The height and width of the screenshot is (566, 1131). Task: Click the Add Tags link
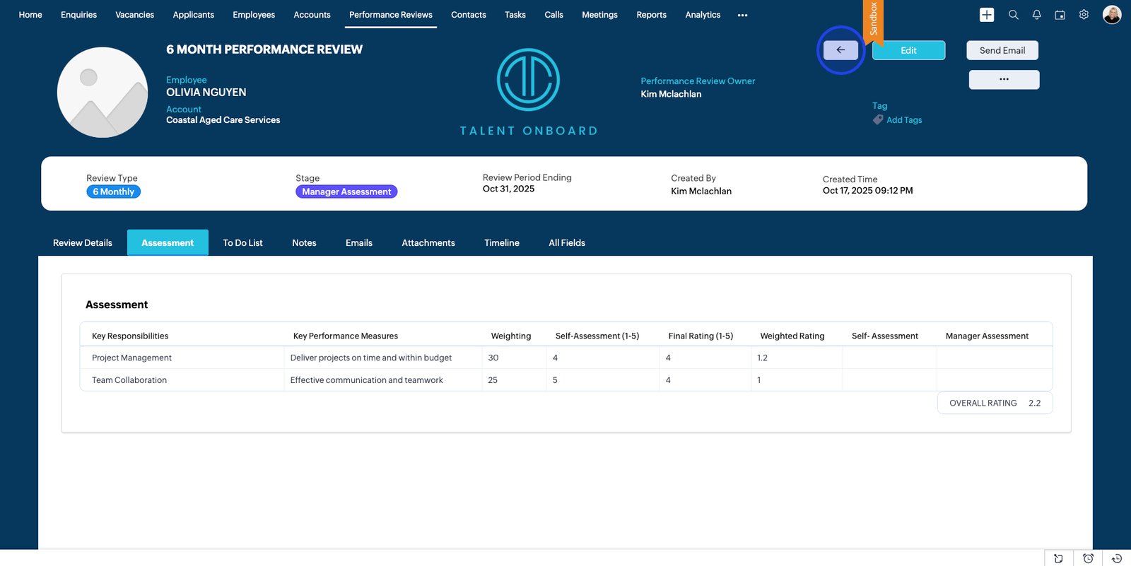(x=903, y=120)
